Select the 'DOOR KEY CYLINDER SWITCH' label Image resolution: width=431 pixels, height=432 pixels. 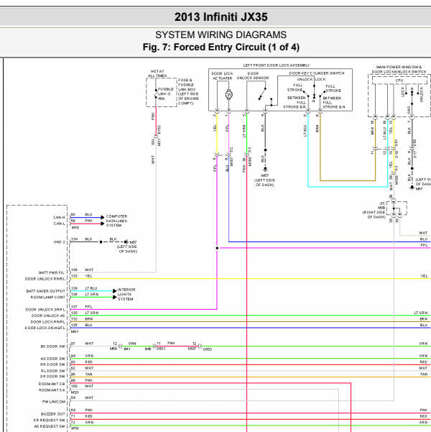(317, 73)
